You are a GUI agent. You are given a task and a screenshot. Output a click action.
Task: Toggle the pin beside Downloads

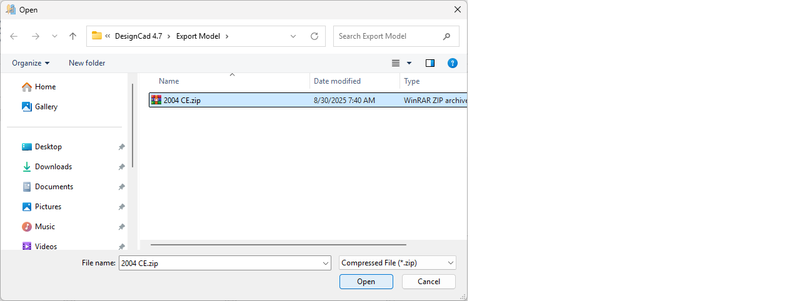121,167
